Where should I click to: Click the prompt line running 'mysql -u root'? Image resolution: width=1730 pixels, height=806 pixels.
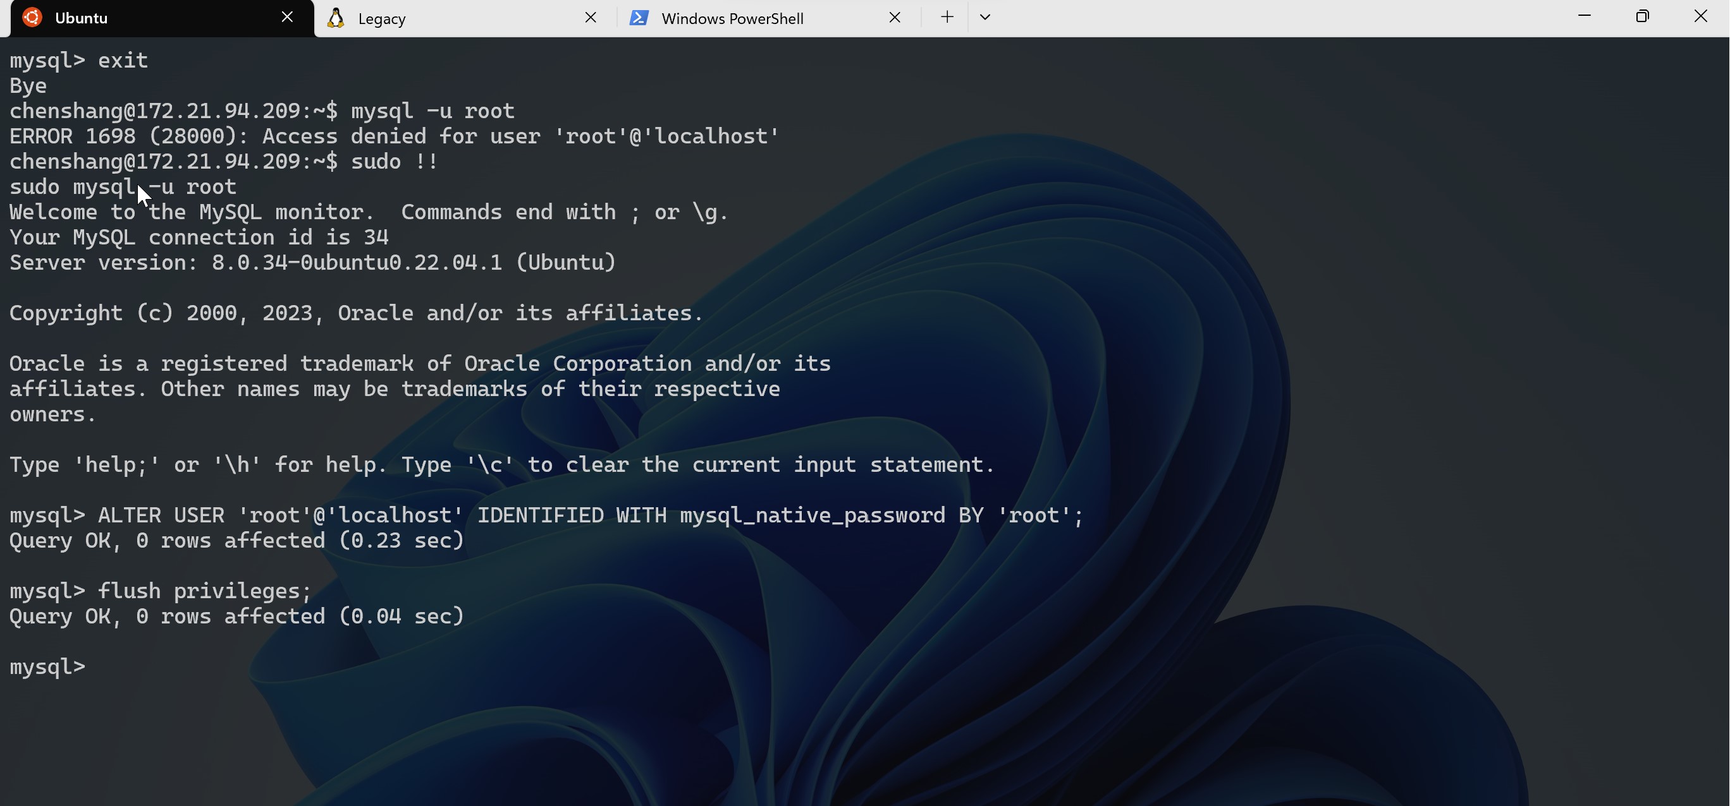262,111
